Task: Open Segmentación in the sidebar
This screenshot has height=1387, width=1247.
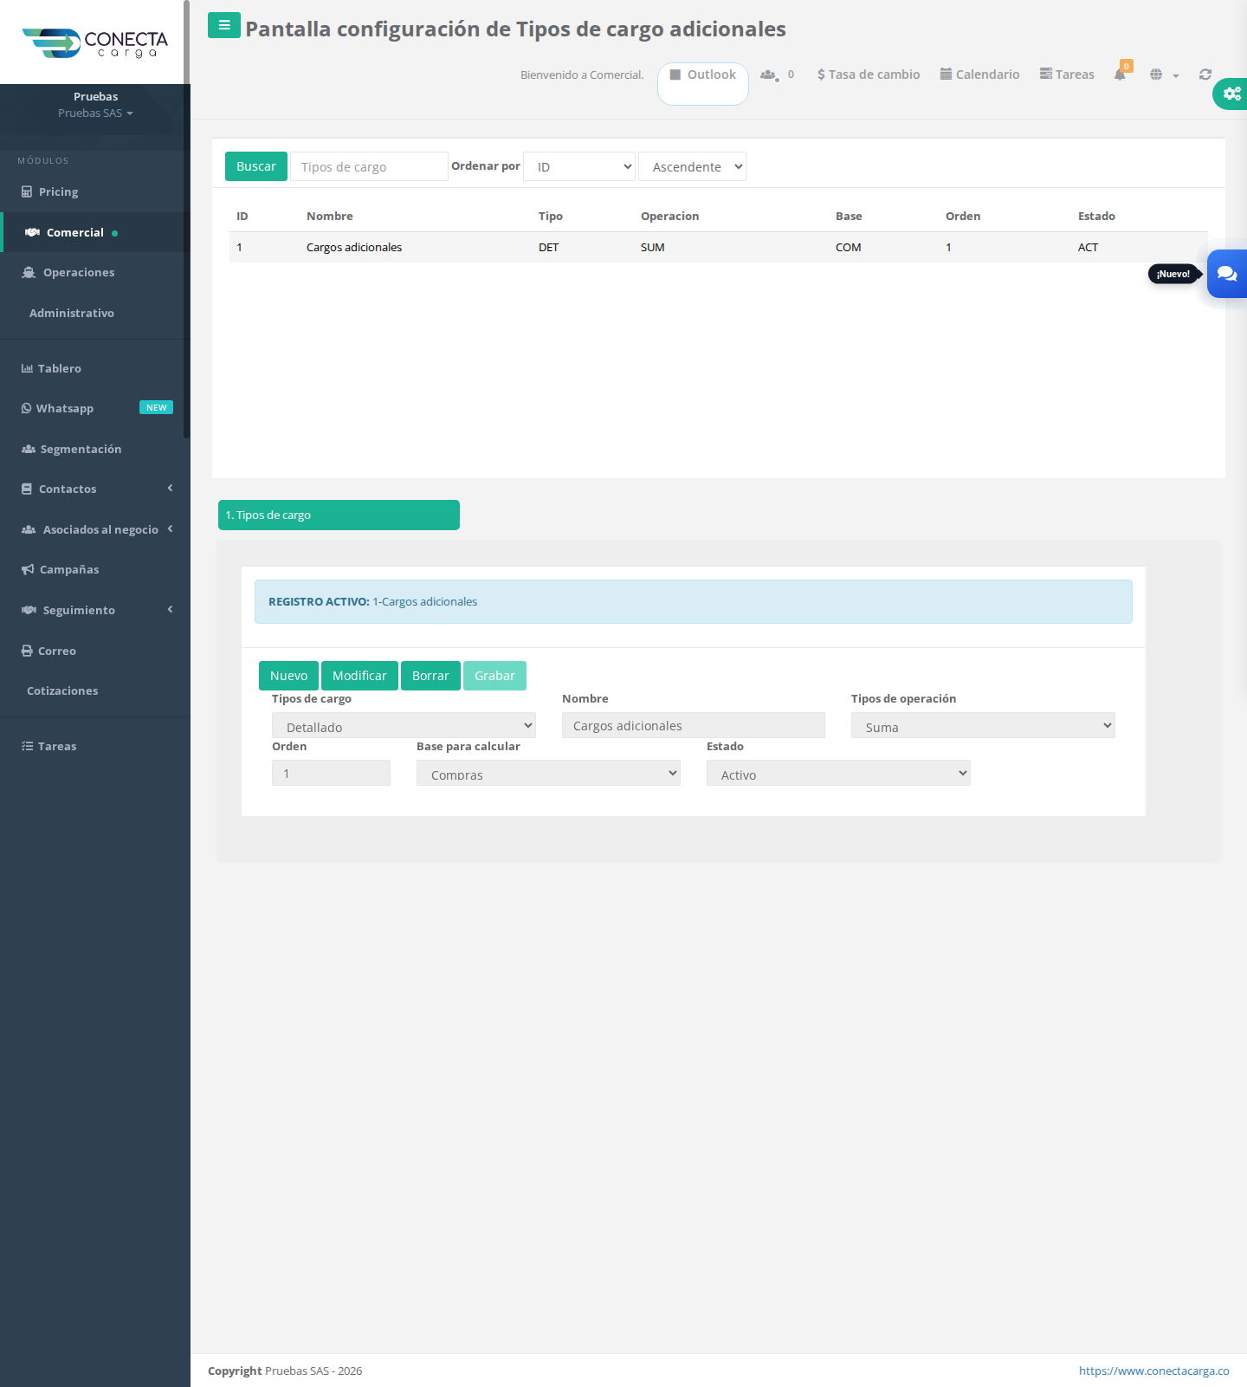Action: click(x=94, y=449)
